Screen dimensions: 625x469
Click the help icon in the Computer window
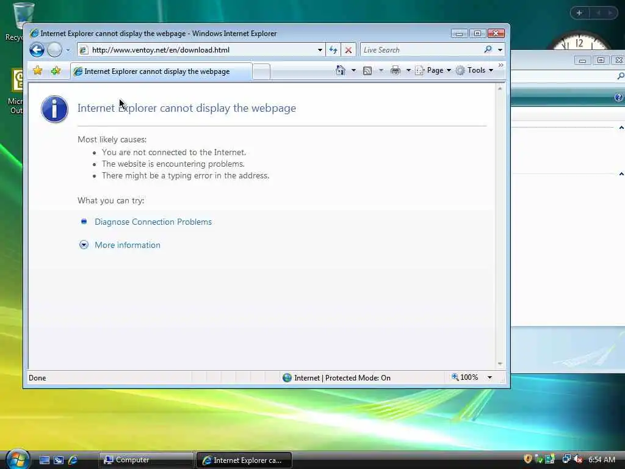pyautogui.click(x=619, y=97)
